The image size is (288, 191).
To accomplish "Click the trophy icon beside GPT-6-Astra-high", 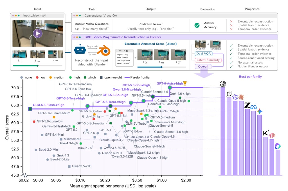I will (x=185, y=83).
